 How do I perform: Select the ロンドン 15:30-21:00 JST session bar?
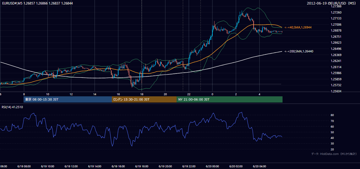click(x=144, y=99)
